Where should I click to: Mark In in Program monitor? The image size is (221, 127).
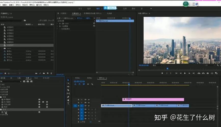coord(167,73)
